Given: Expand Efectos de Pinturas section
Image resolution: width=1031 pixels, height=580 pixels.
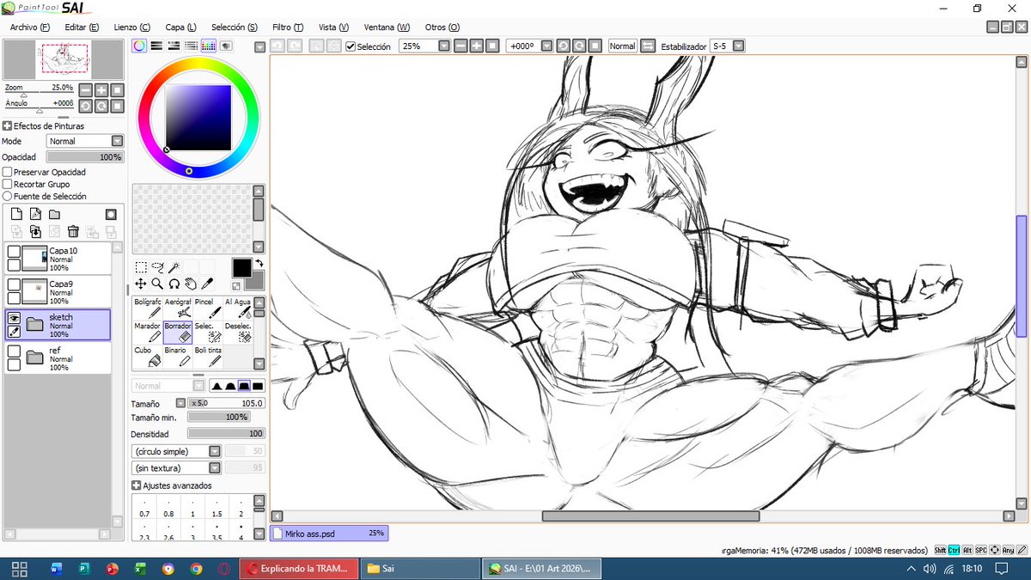Looking at the screenshot, I should 7,125.
